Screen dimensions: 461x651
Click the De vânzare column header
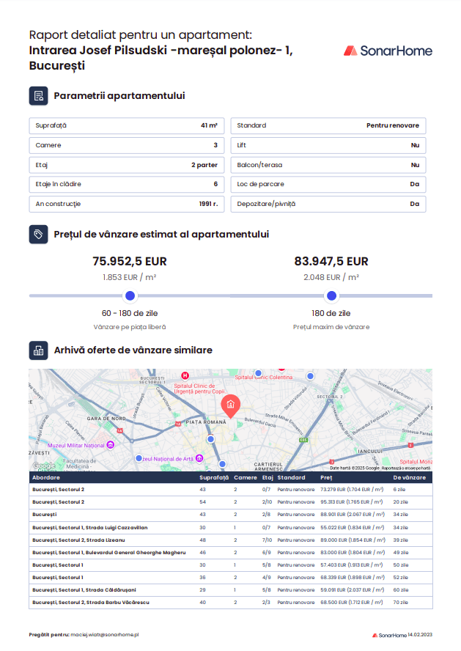tap(409, 477)
